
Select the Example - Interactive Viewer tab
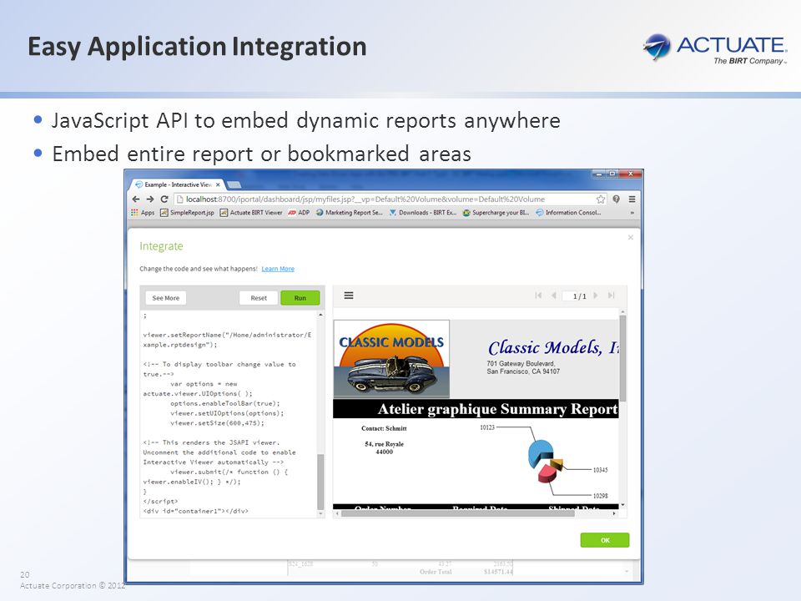pos(177,184)
